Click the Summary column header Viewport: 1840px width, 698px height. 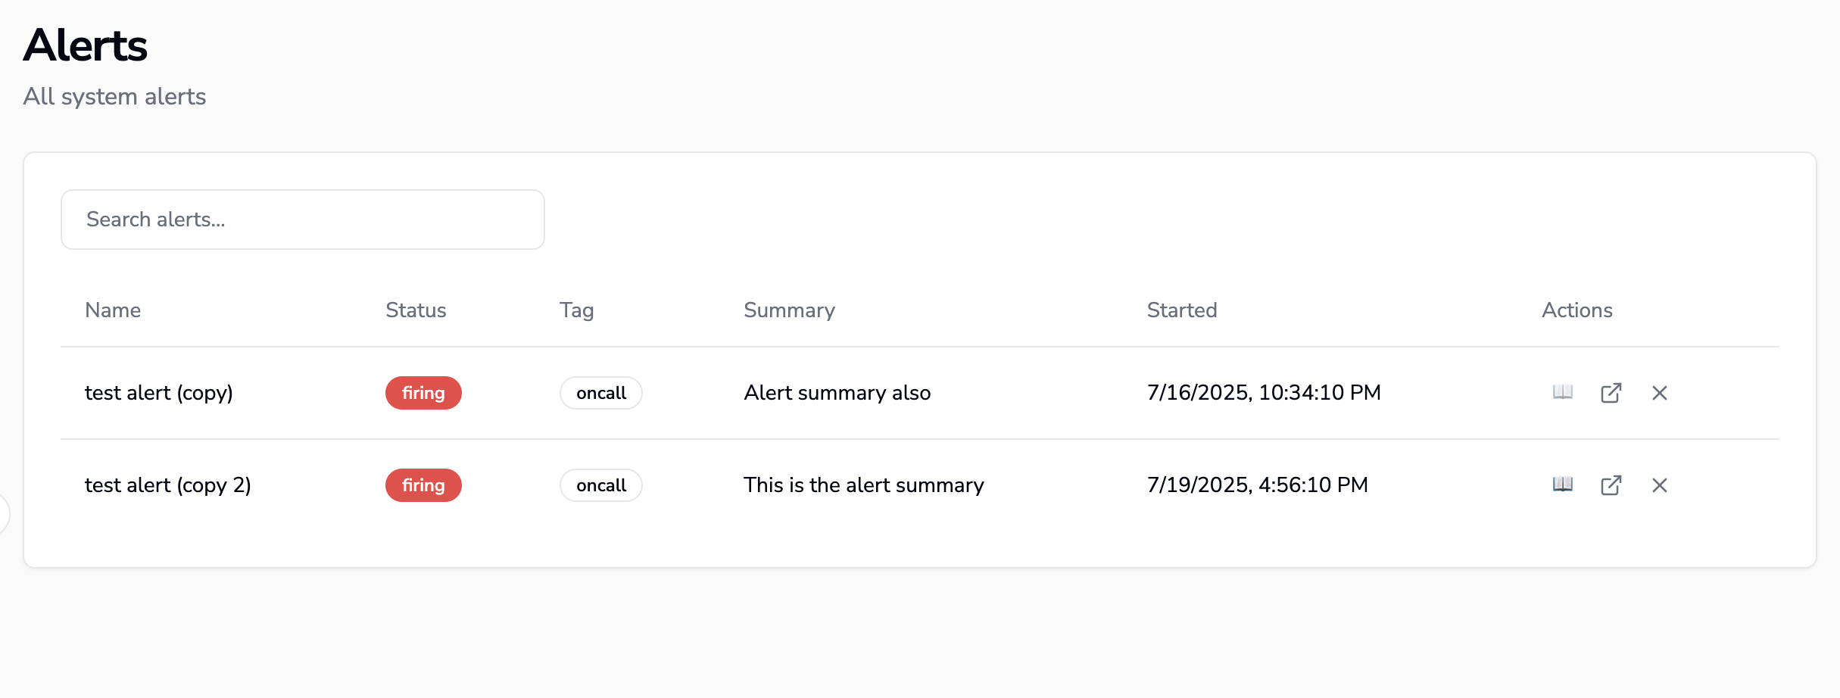tap(789, 310)
